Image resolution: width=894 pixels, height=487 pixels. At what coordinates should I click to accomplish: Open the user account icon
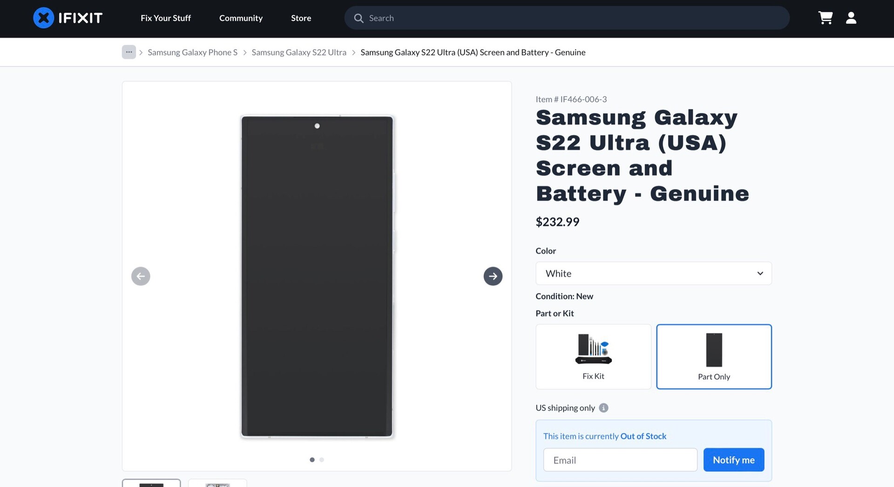click(x=851, y=18)
